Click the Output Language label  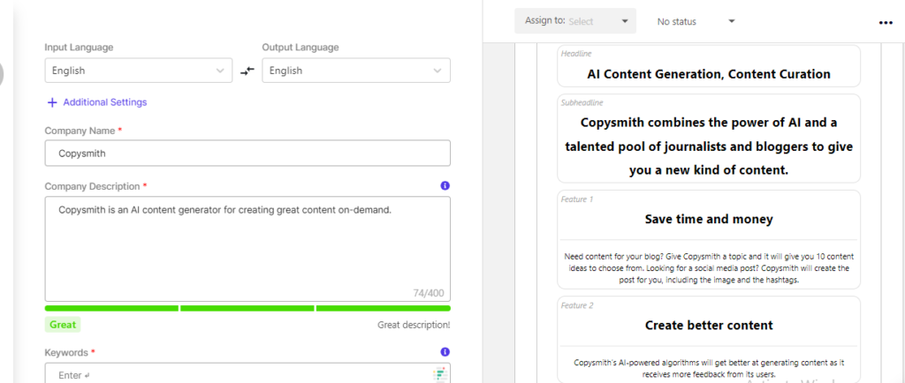pyautogui.click(x=300, y=48)
